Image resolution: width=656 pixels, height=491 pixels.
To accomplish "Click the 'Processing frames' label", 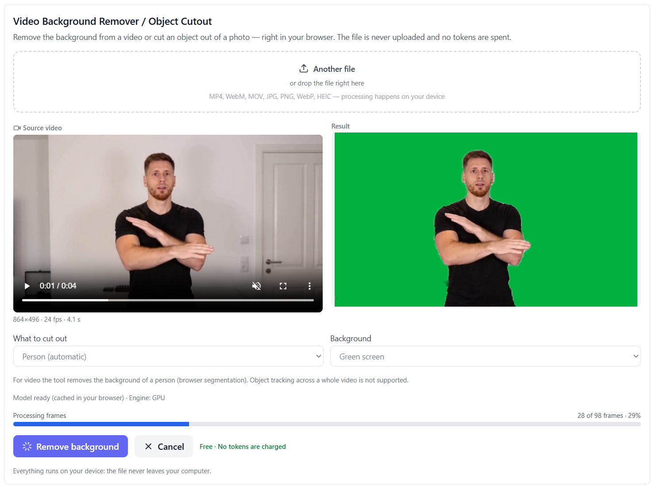I will point(39,415).
